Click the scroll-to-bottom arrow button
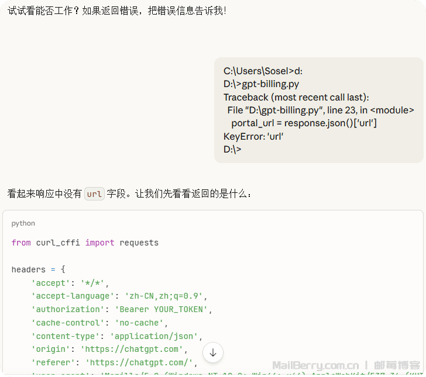426x377 pixels. point(213,352)
